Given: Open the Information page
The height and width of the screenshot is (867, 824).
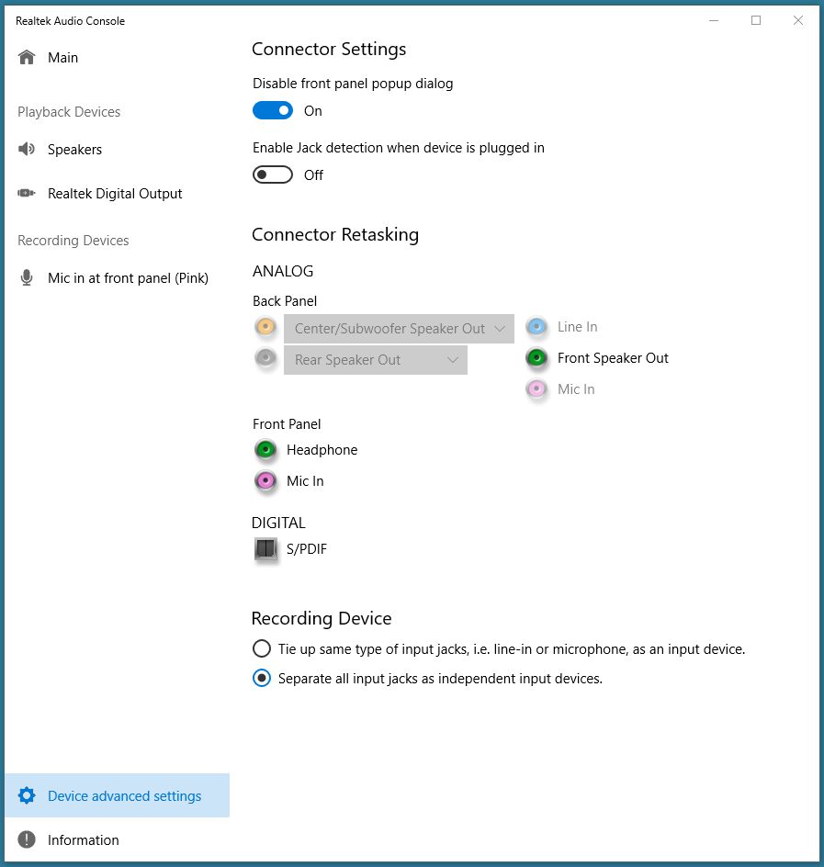Looking at the screenshot, I should tap(118, 839).
